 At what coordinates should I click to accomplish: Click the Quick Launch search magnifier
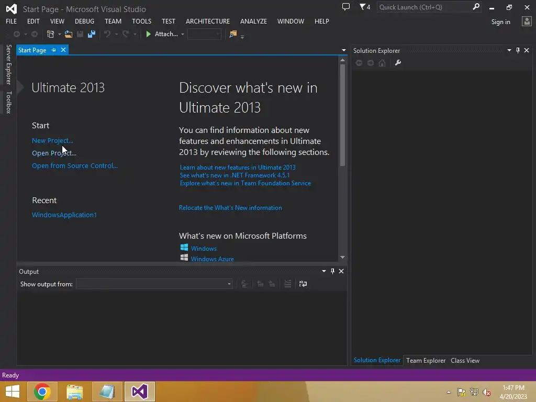tap(476, 7)
